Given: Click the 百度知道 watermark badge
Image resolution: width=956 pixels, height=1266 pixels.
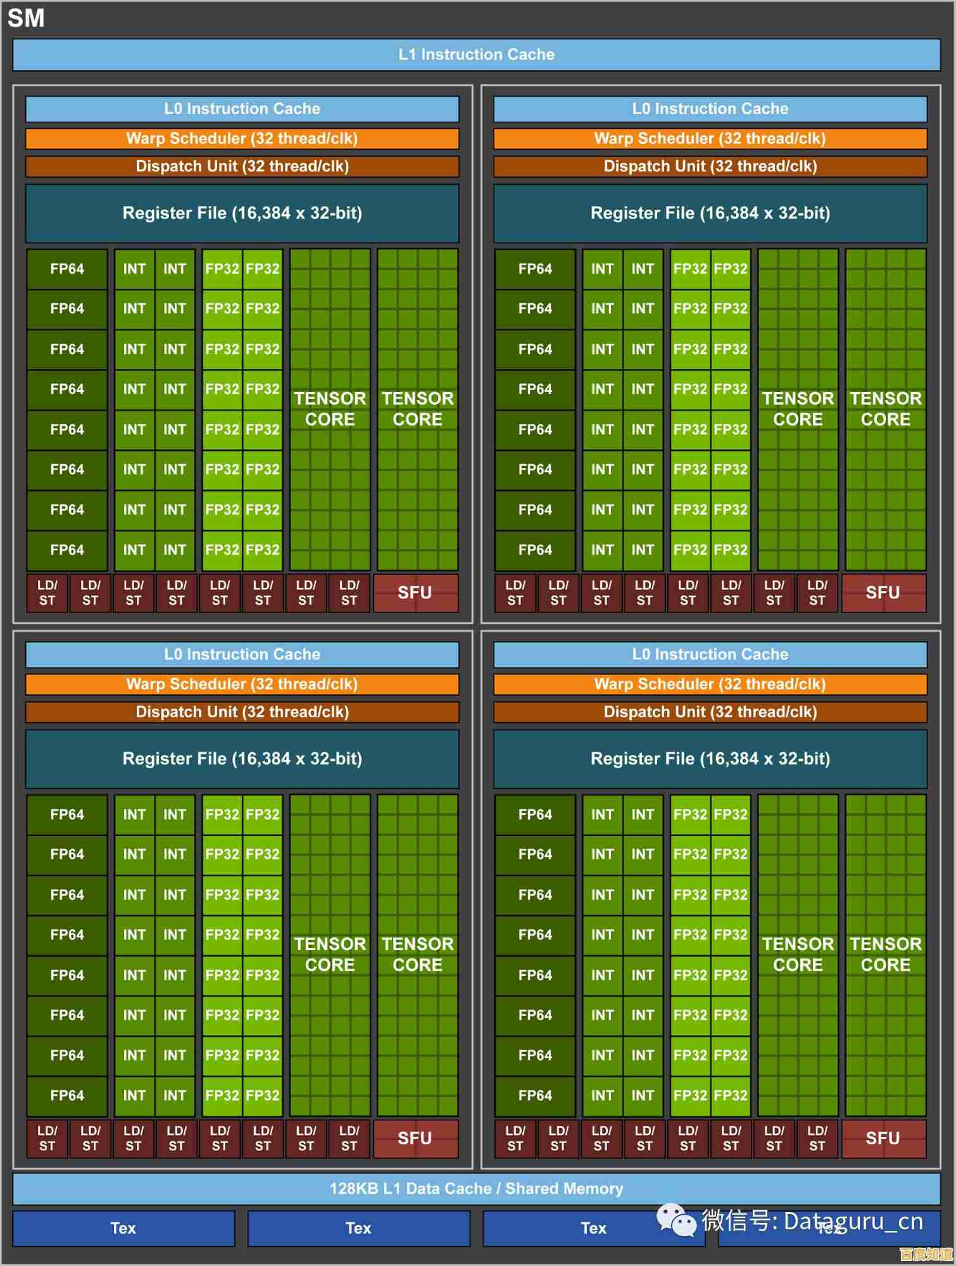Looking at the screenshot, I should pos(926,1254).
